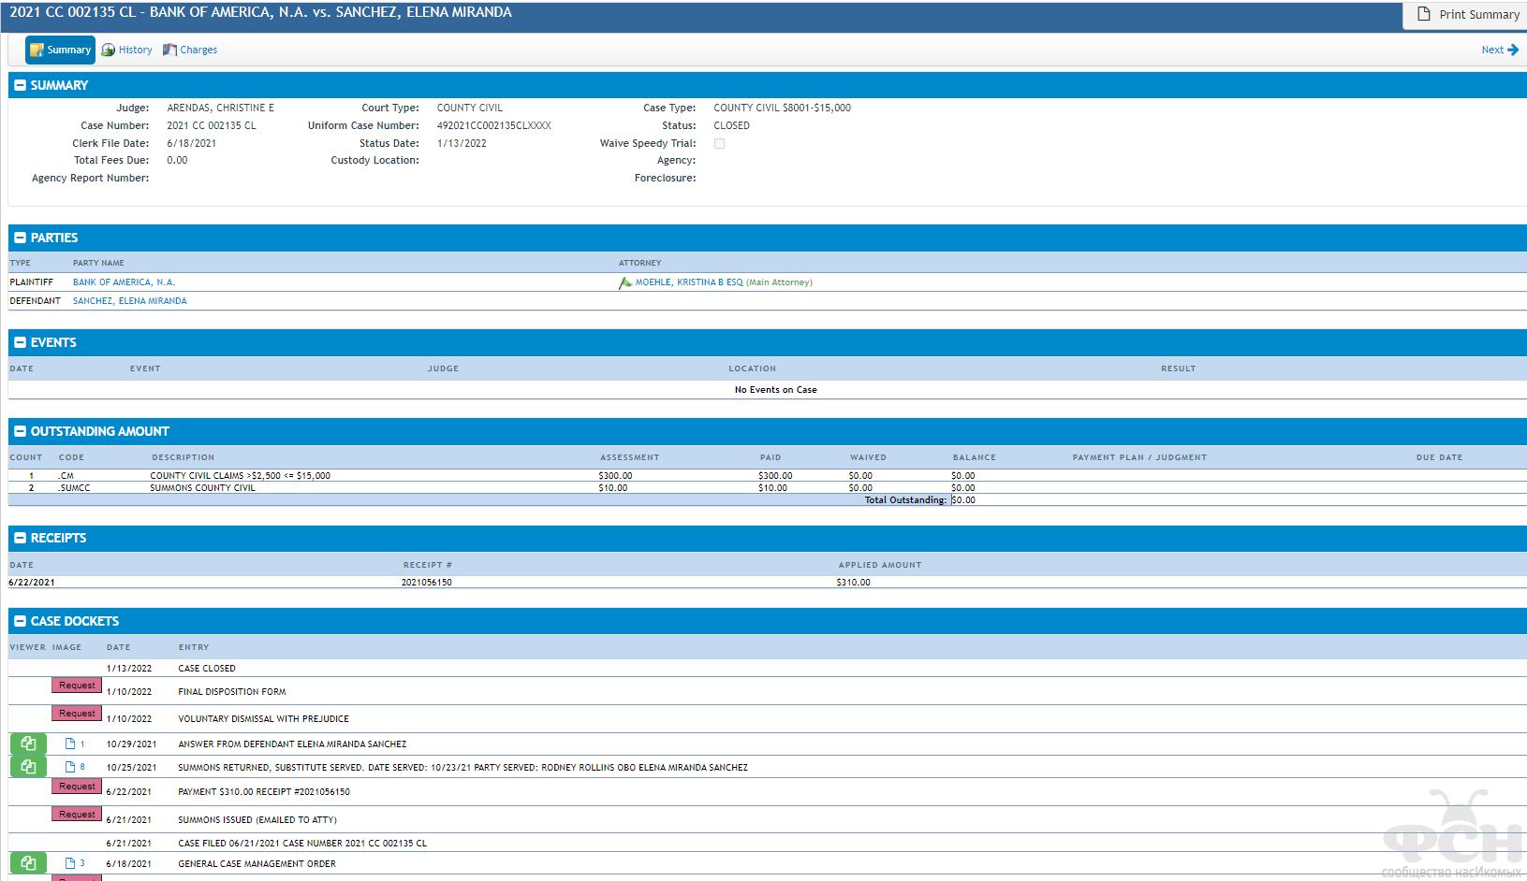Screen dimensions: 1527x881
Task: Open viewer for ANSWER FROM DEFENDANT entry
Action: pyautogui.click(x=28, y=744)
